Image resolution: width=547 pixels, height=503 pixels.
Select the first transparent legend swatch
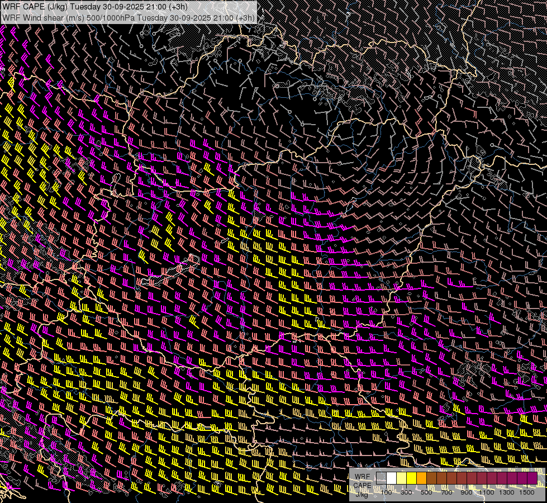click(x=382, y=478)
